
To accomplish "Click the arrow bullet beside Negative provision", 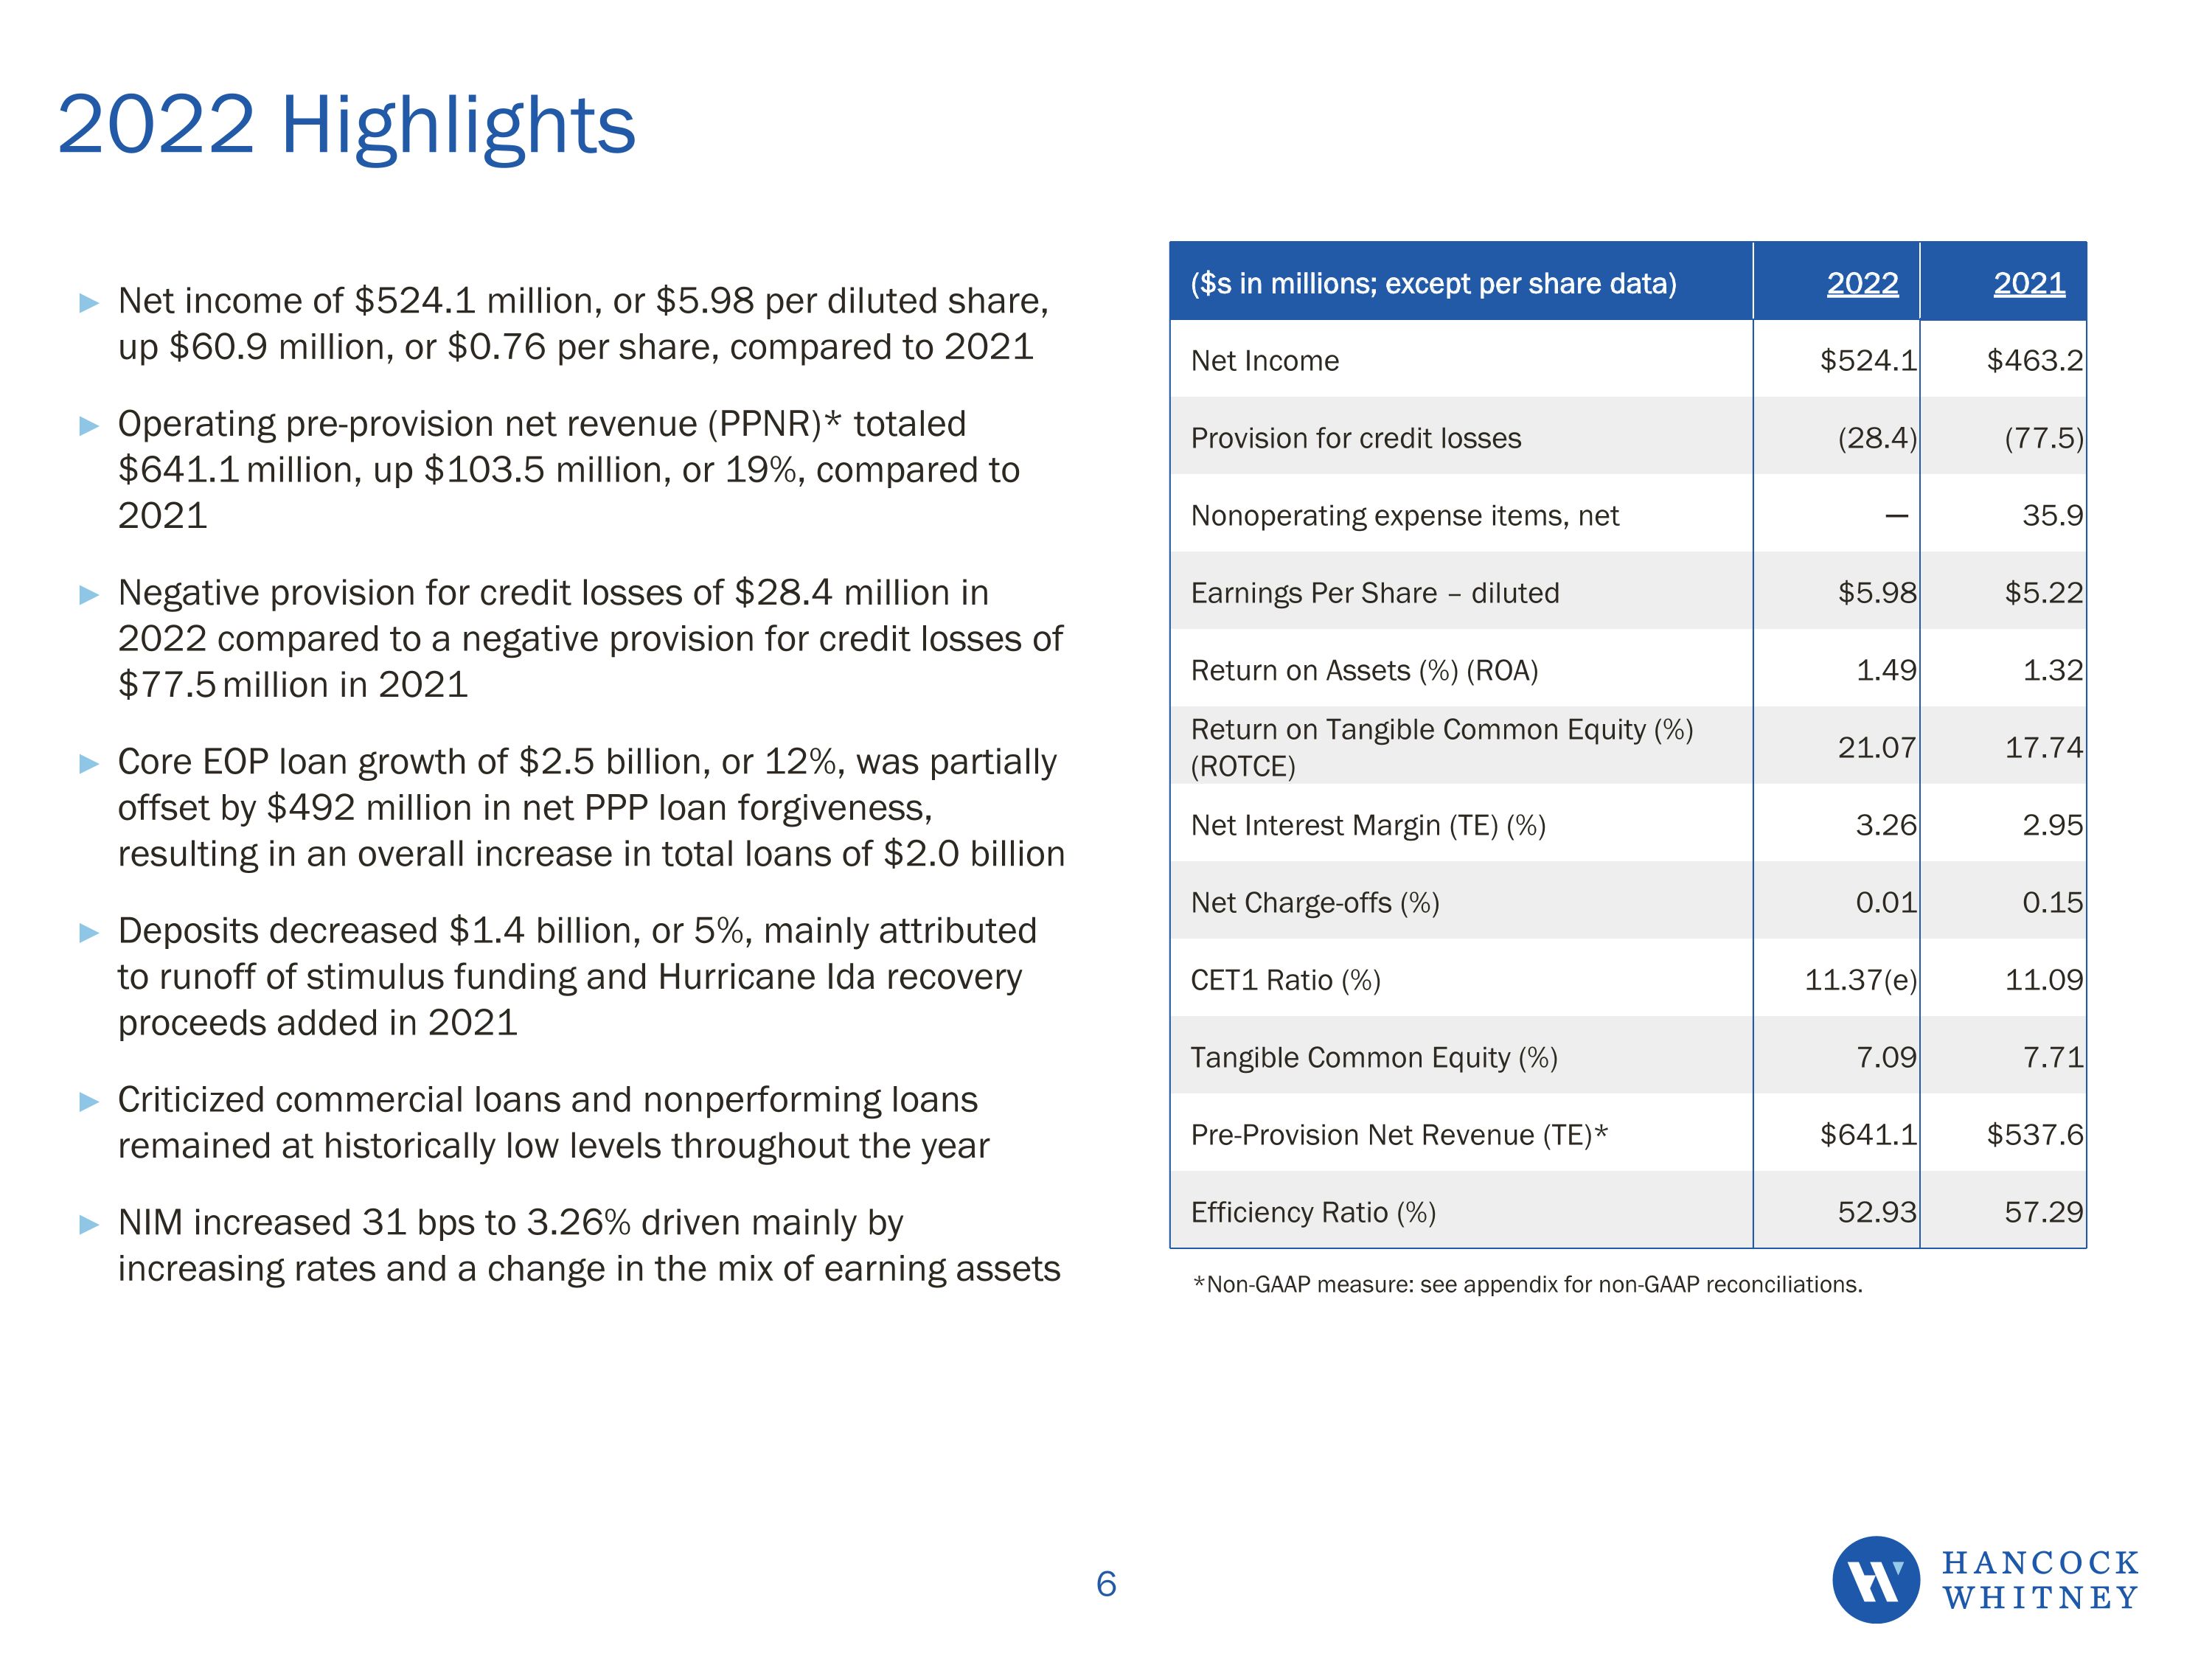I will tap(89, 595).
